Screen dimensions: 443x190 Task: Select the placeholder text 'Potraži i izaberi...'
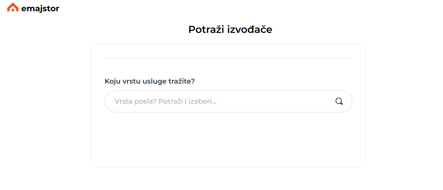(x=187, y=101)
